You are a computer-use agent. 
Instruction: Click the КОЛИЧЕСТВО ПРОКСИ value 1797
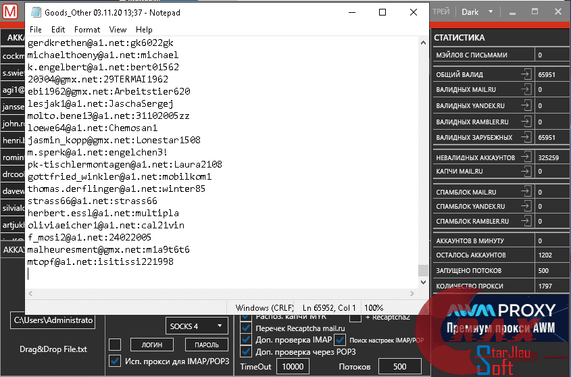point(545,286)
